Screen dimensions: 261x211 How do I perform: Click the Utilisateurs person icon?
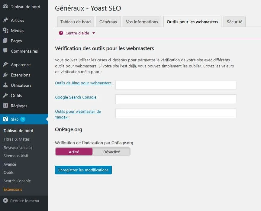click(5, 85)
